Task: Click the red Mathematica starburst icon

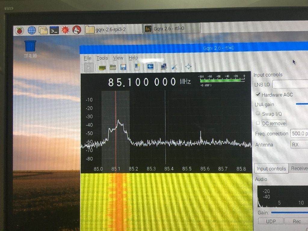Action: click(x=65, y=30)
